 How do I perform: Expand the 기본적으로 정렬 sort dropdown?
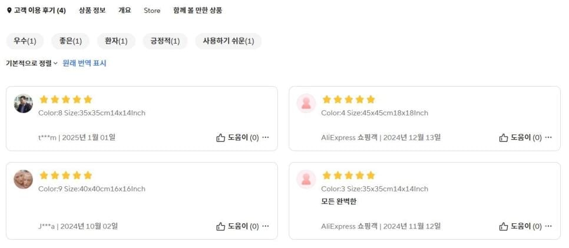[32, 63]
